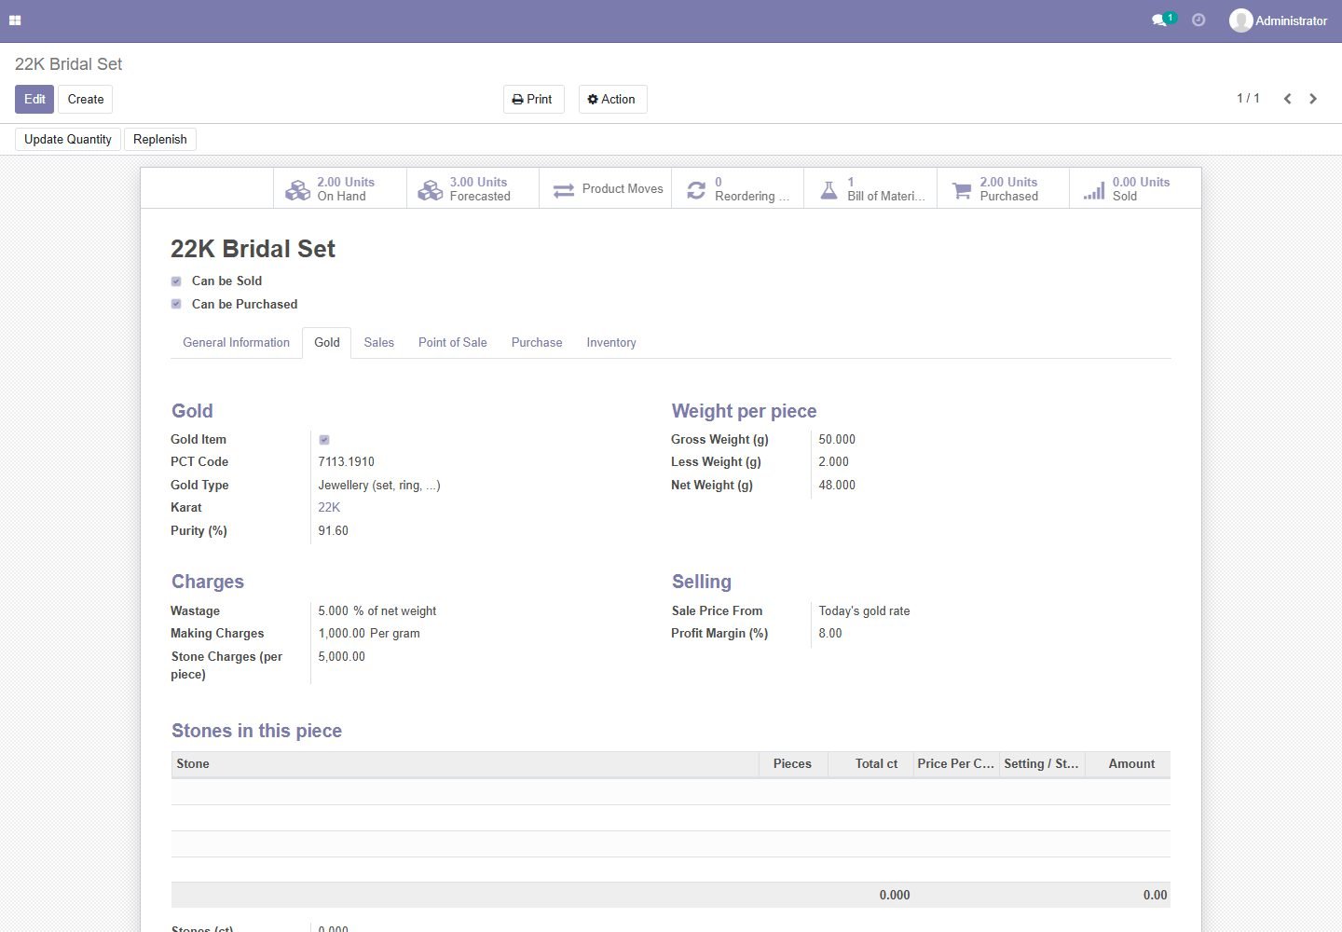The height and width of the screenshot is (932, 1342).
Task: Click Today's gold rate value
Action: (x=864, y=610)
